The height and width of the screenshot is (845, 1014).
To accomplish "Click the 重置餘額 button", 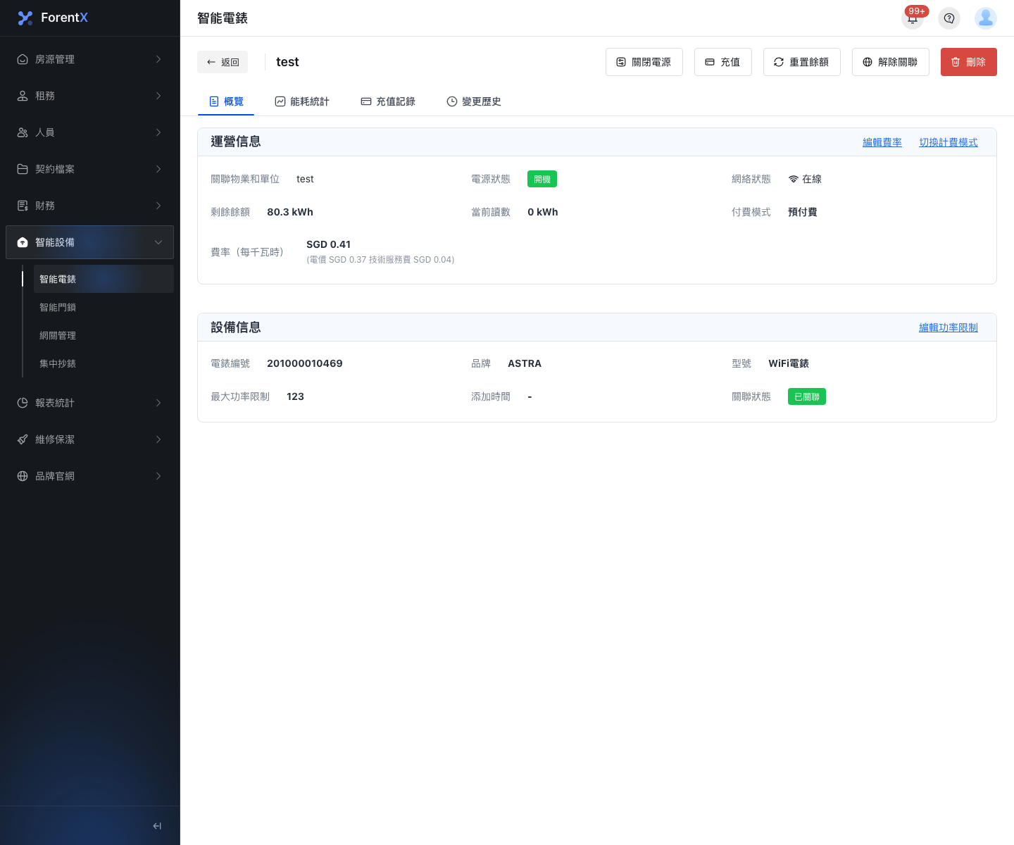I will coord(802,62).
